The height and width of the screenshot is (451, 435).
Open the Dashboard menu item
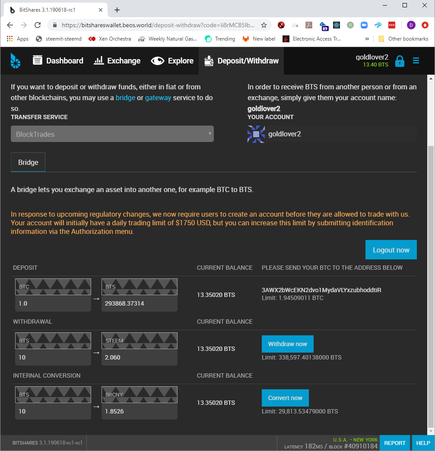point(58,61)
